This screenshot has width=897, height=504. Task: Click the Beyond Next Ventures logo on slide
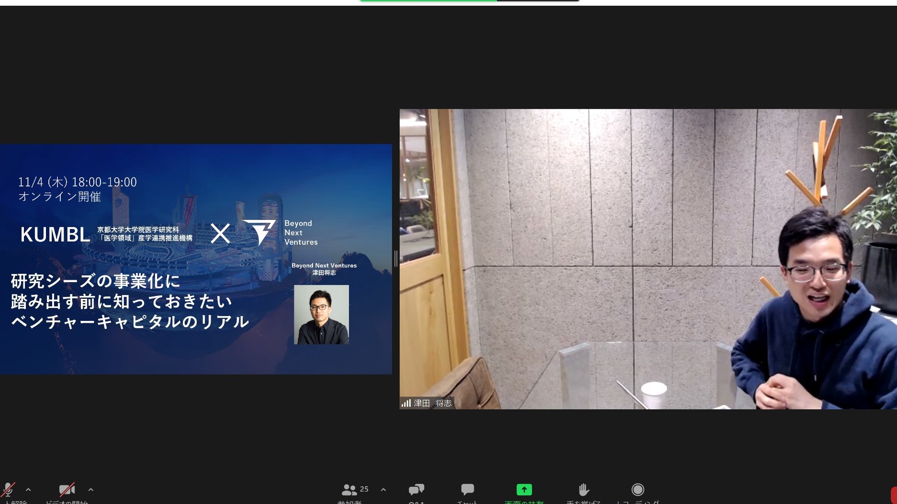click(280, 233)
